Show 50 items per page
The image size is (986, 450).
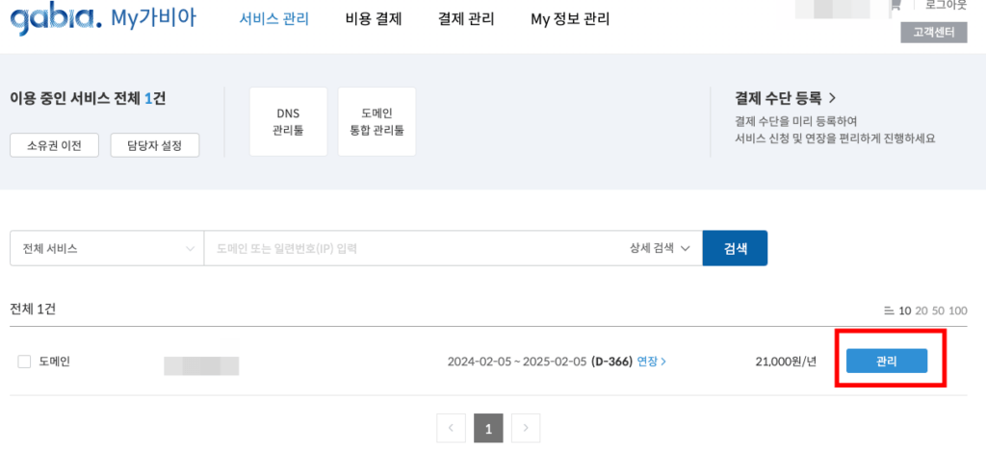(940, 311)
